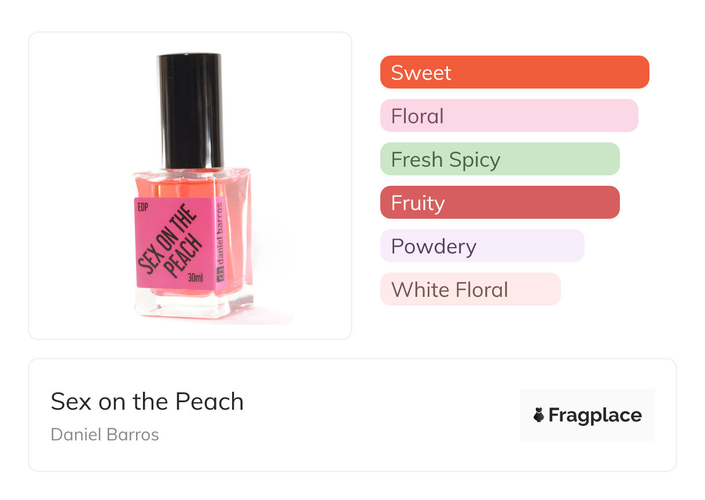This screenshot has width=705, height=500.
Task: Select the Sweet accord bar
Action: coord(514,72)
